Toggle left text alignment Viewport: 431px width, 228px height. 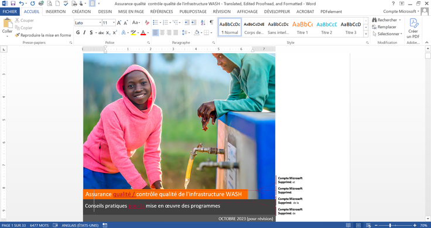(156, 33)
